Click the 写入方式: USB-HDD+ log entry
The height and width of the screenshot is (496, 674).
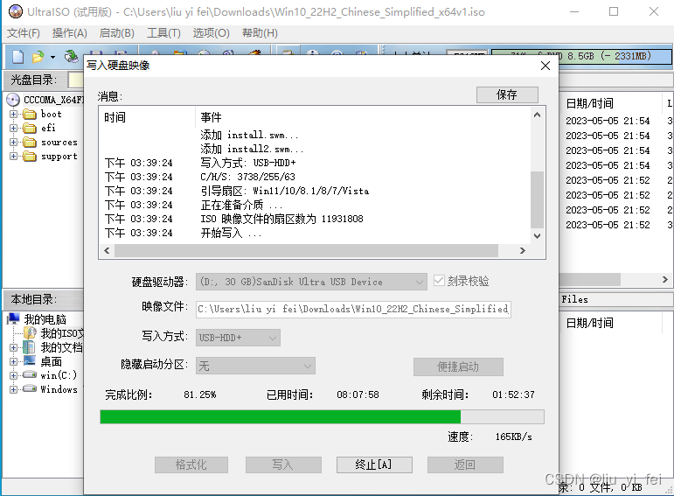click(248, 163)
